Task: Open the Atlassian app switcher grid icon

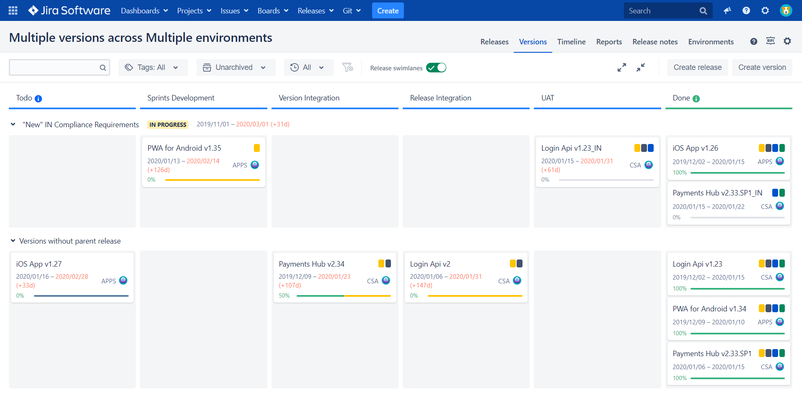Action: tap(12, 10)
